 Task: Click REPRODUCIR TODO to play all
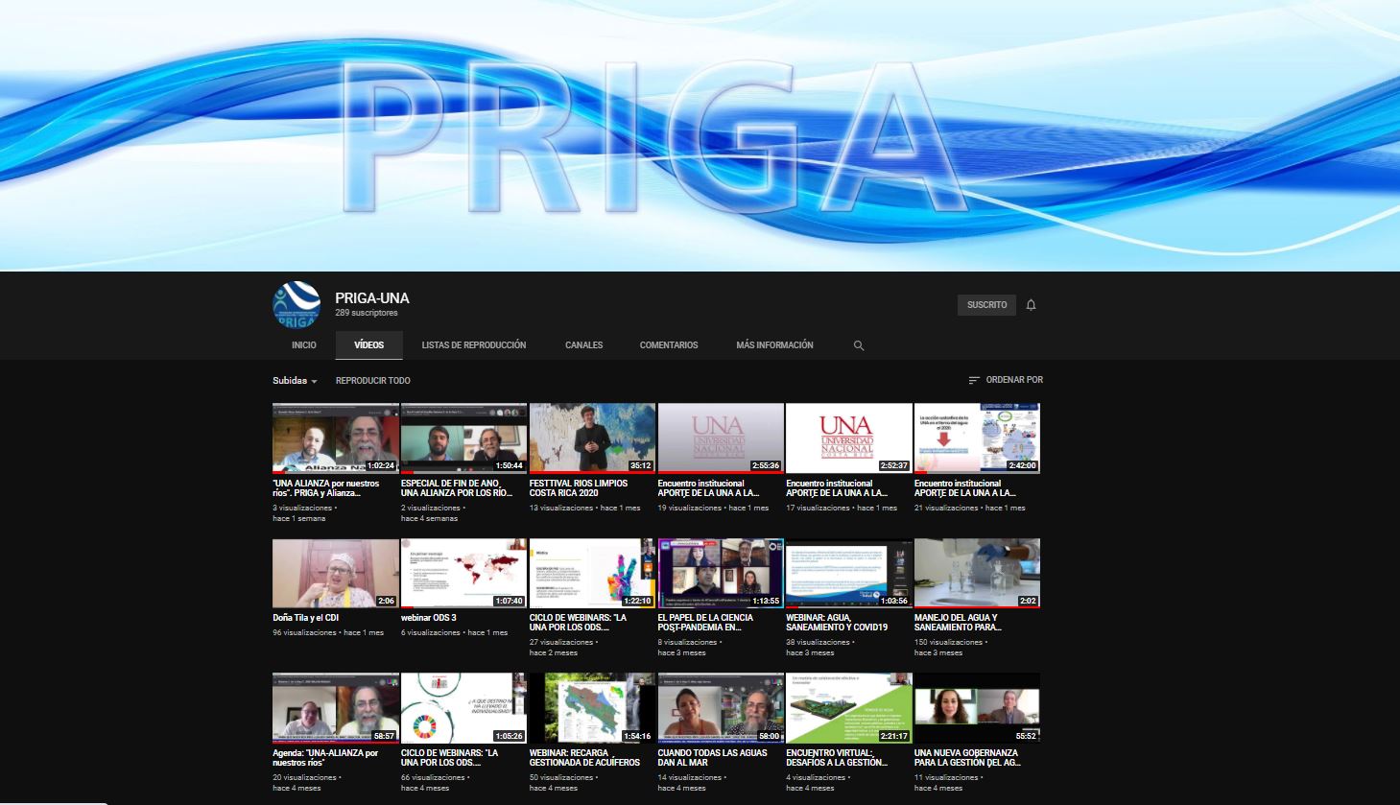[x=373, y=381]
